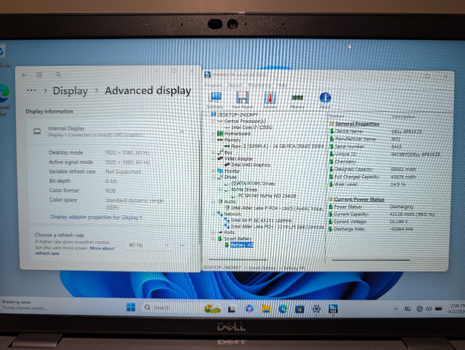Image resolution: width=465 pixels, height=350 pixels.
Task: Click the taskbar search highlight flower image
Action: 212,308
